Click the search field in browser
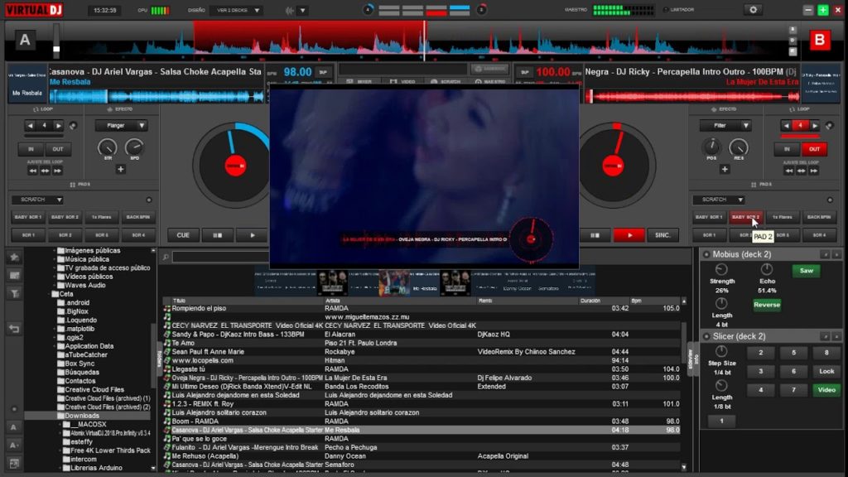 (220, 257)
